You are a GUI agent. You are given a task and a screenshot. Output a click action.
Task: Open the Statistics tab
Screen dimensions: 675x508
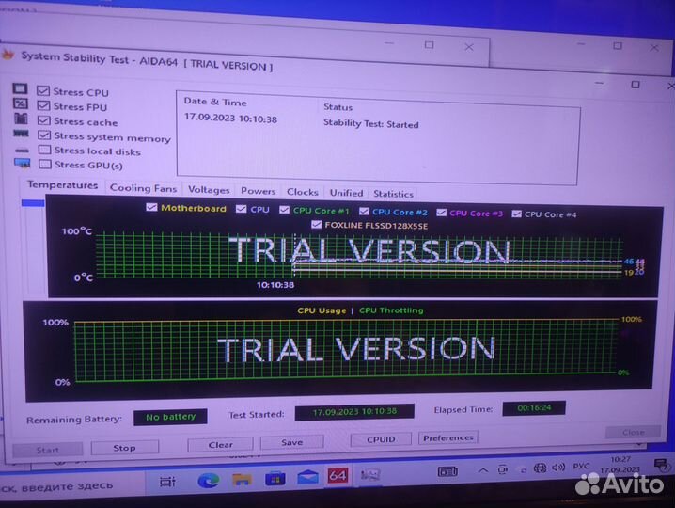click(393, 194)
